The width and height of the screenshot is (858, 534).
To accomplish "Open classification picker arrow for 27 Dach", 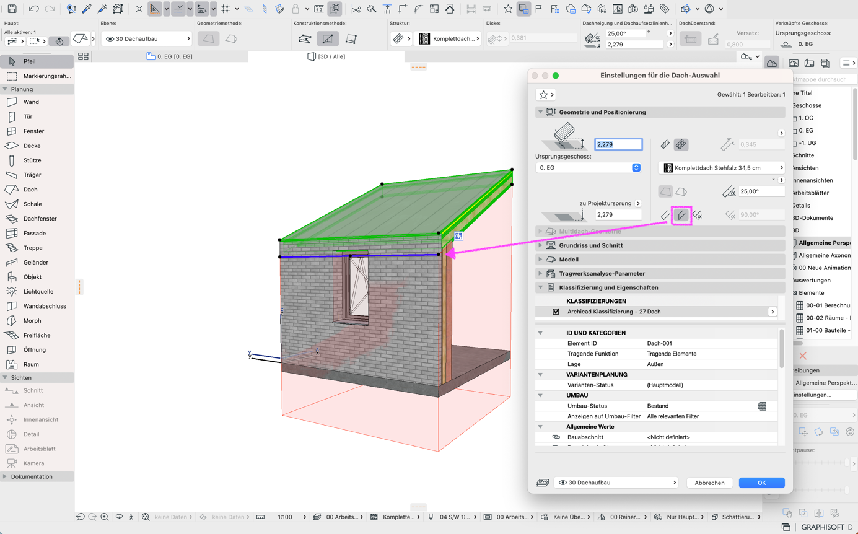I will click(x=773, y=312).
